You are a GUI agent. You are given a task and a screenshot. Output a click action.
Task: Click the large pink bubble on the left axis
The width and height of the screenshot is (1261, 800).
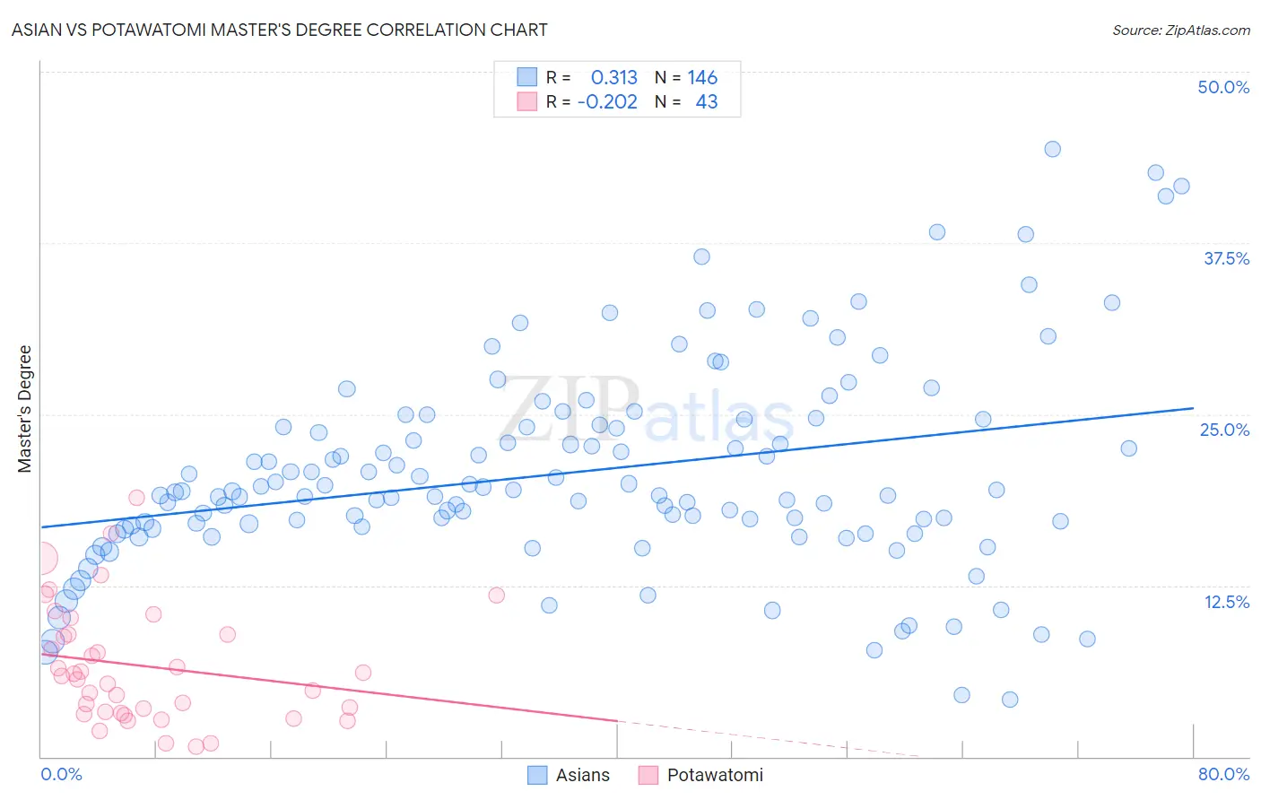pos(40,558)
